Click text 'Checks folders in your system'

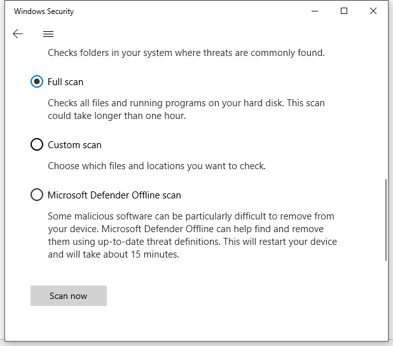click(x=111, y=53)
